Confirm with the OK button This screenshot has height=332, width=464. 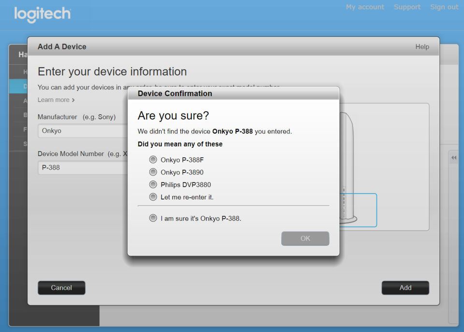305,239
